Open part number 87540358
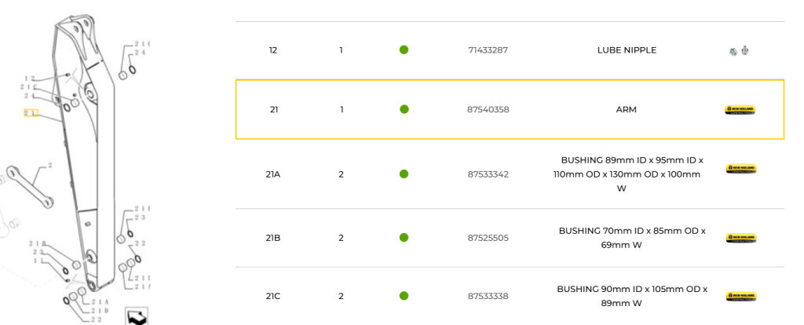804x325 pixels. click(x=488, y=109)
